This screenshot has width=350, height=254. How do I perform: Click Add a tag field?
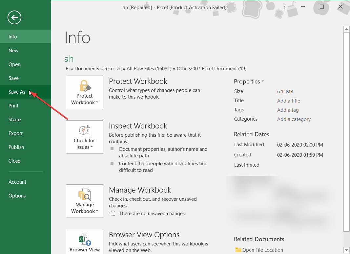tap(288, 110)
